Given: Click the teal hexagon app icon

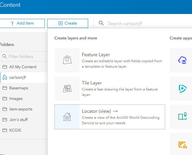Looking at the screenshot, I should coord(182,88).
